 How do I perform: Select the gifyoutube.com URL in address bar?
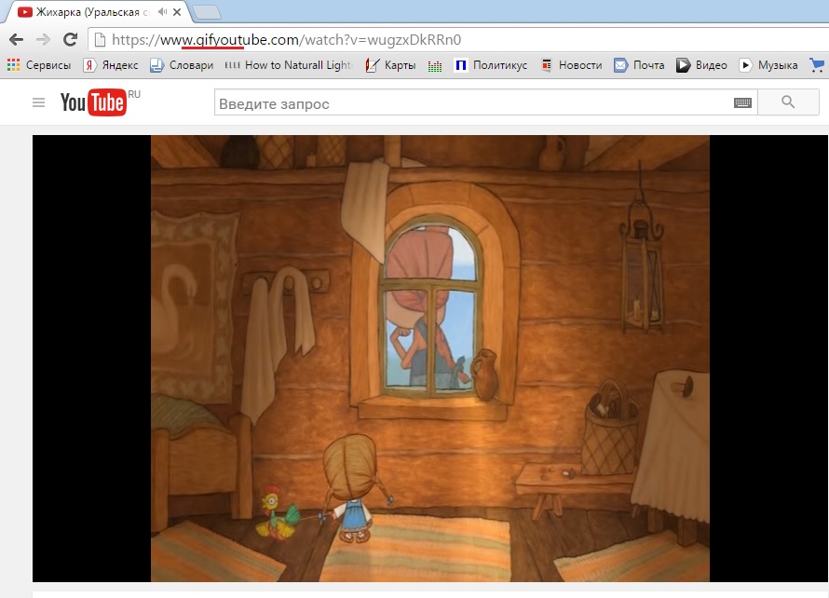tap(287, 40)
